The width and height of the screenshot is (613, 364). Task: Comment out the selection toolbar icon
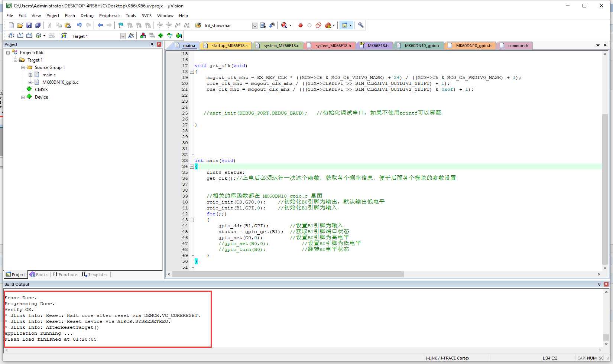point(178,25)
